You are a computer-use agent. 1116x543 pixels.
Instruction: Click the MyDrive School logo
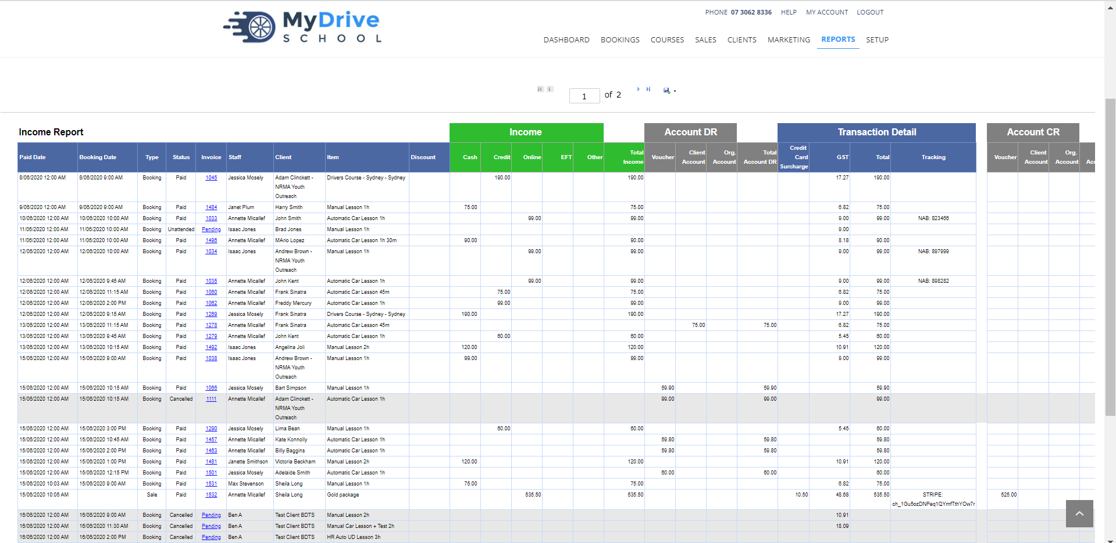tap(302, 27)
